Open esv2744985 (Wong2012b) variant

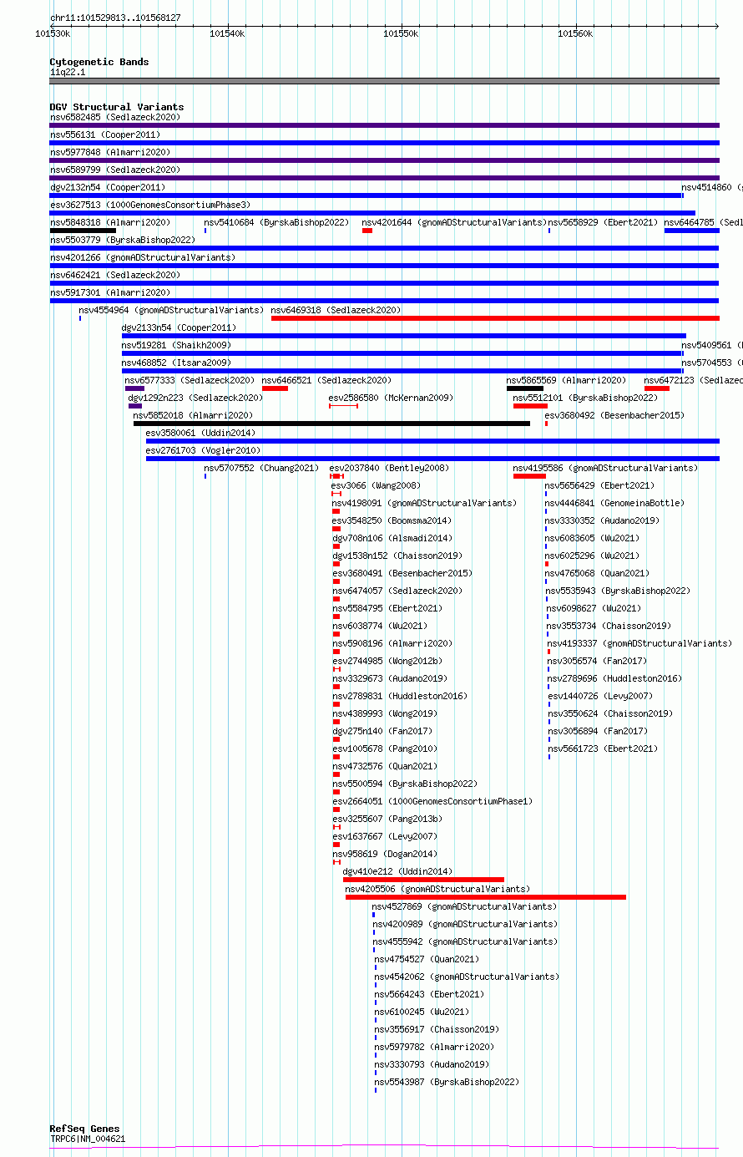[387, 661]
